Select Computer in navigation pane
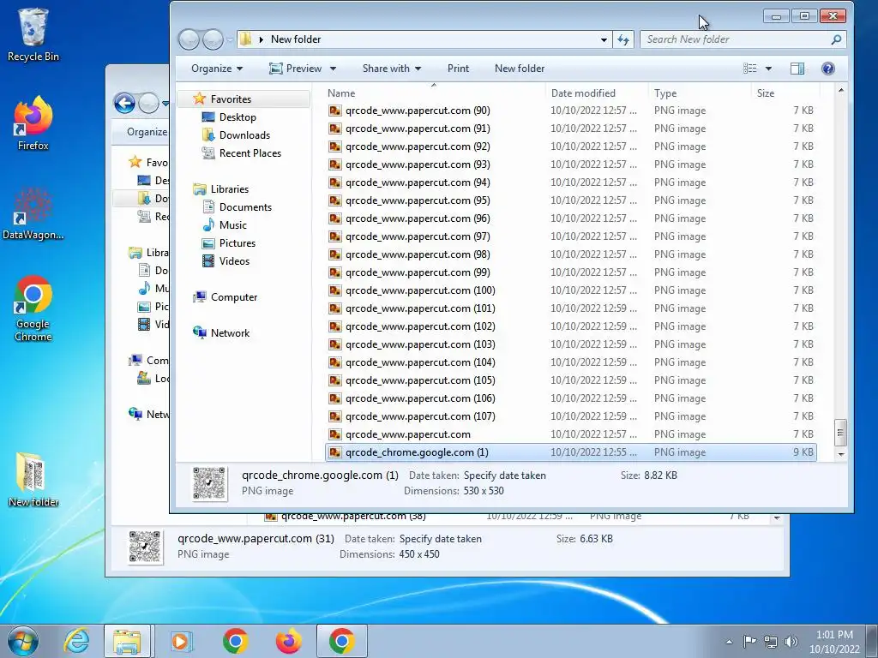 [233, 297]
